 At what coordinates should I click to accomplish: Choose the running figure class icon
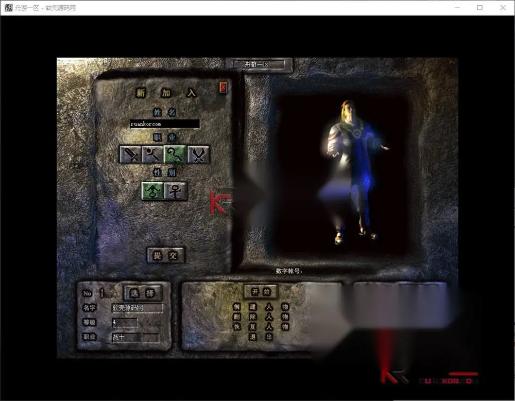click(x=153, y=154)
